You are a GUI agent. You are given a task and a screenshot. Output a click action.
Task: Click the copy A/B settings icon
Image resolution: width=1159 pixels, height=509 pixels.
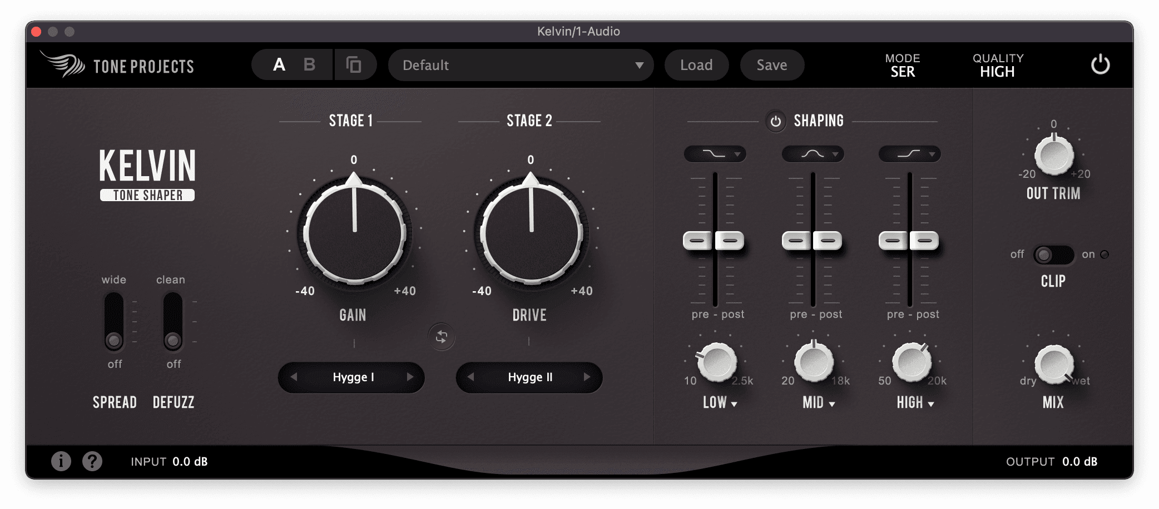[354, 65]
